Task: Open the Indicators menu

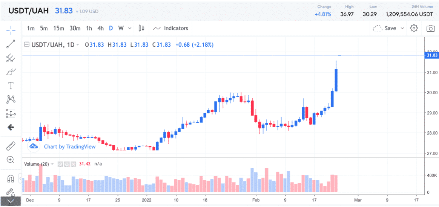Action: click(171, 28)
